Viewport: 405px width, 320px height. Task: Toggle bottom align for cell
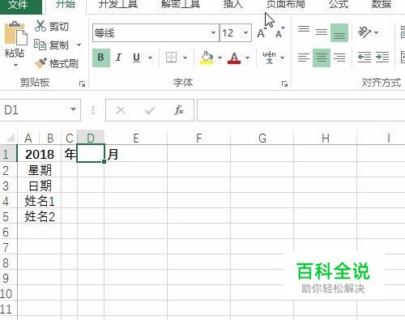339,32
